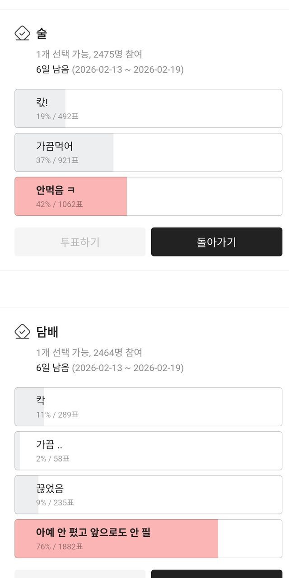Click the poll checkmark icon beside 담배
The height and width of the screenshot is (578, 289).
(x=22, y=332)
